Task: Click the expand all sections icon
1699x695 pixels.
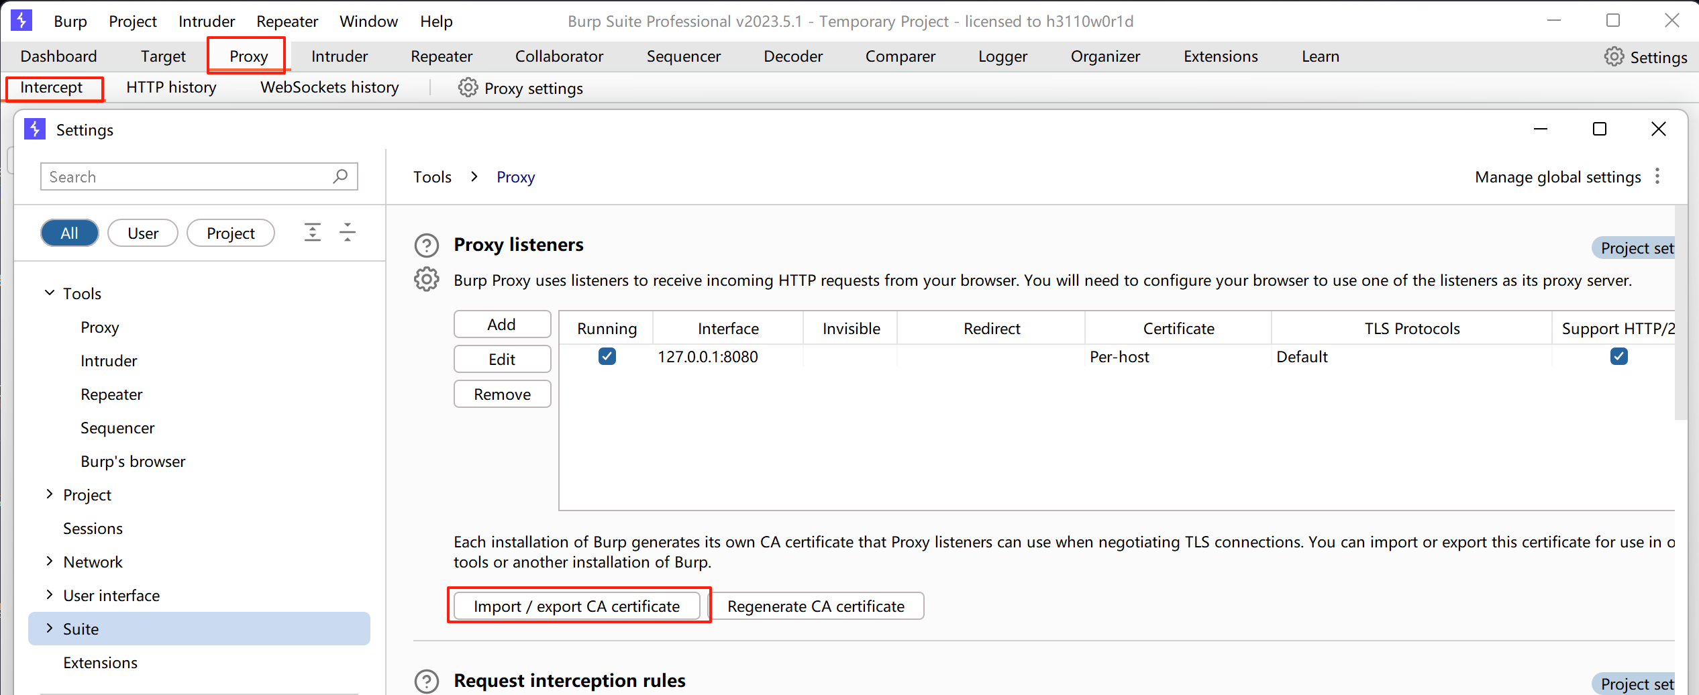Action: 313,232
